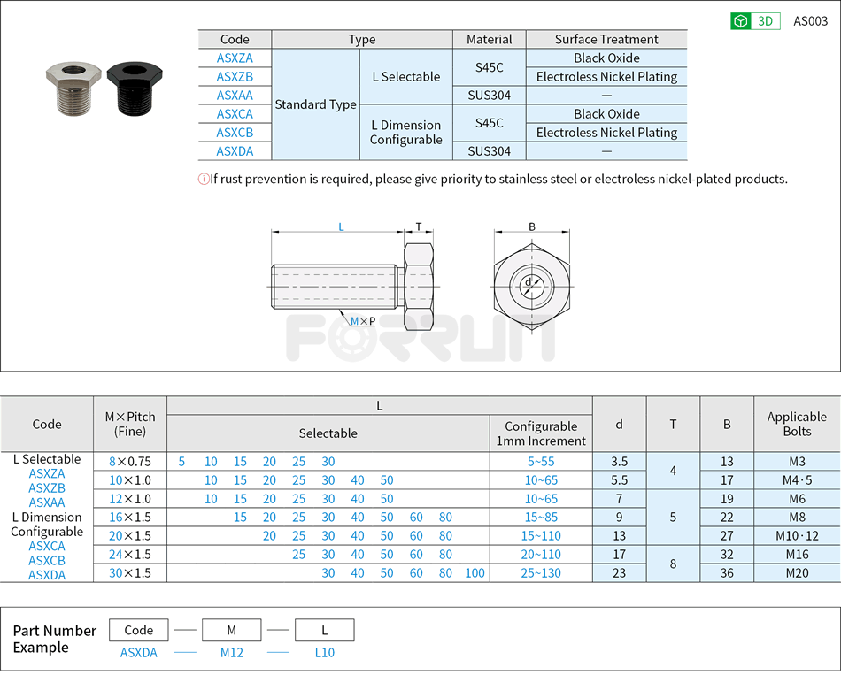This screenshot has width=841, height=675.
Task: Open the ASXZA product code link
Action: pyautogui.click(x=234, y=58)
